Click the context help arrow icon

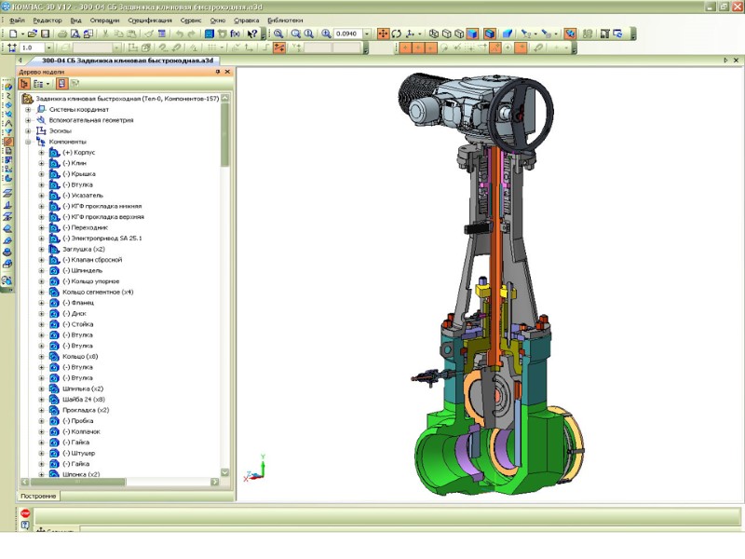[x=252, y=34]
